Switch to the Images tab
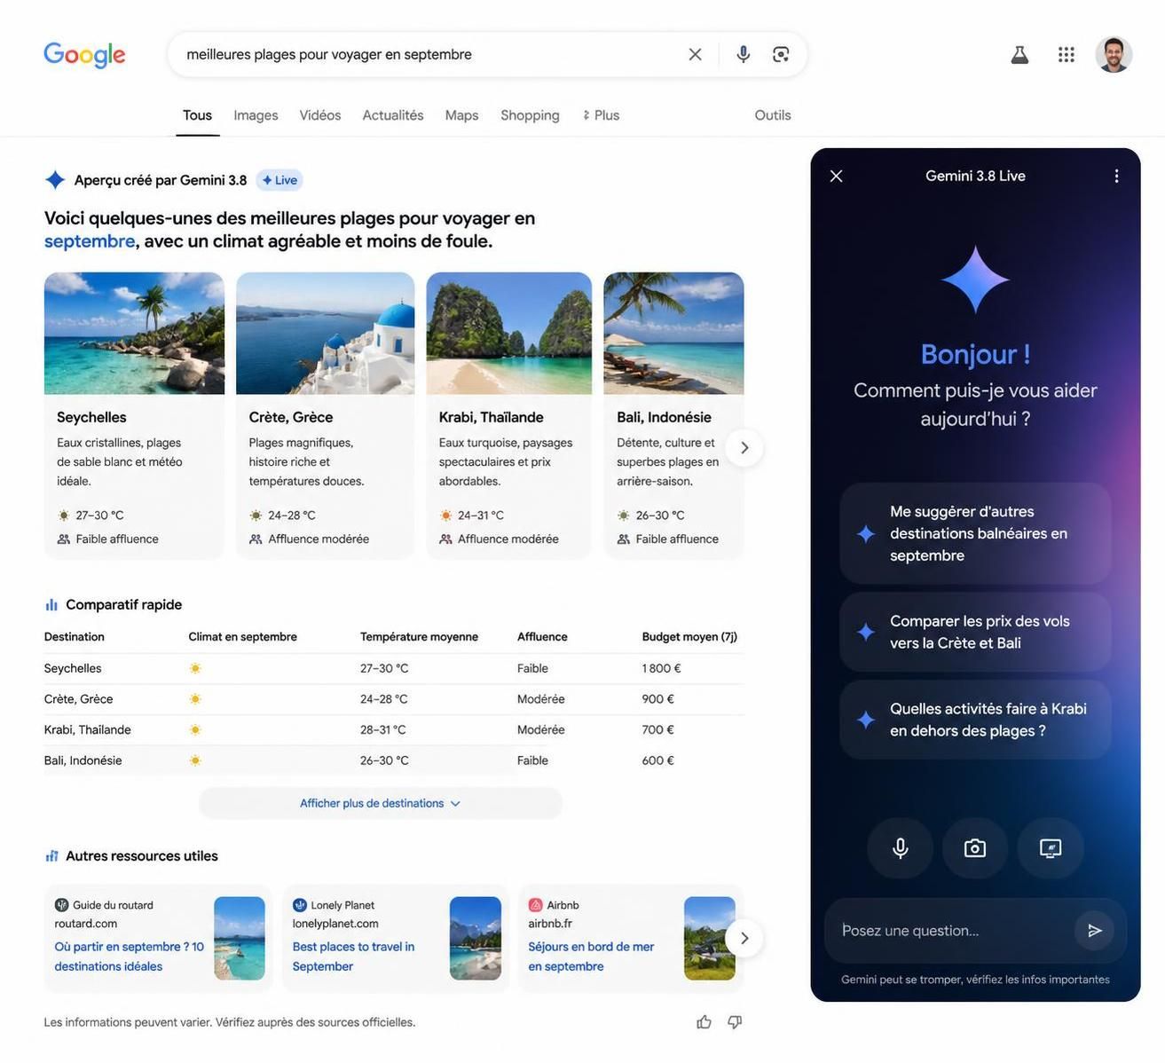1165x1063 pixels. pos(256,115)
